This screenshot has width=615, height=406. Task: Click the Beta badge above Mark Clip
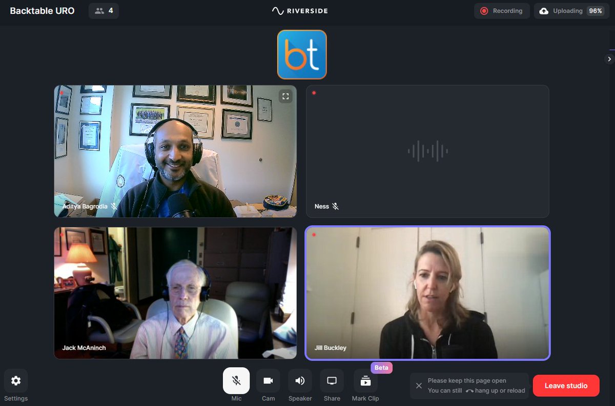[380, 367]
